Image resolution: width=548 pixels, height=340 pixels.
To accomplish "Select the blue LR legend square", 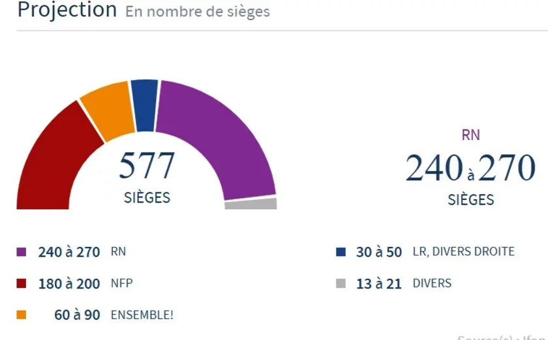I will point(340,252).
